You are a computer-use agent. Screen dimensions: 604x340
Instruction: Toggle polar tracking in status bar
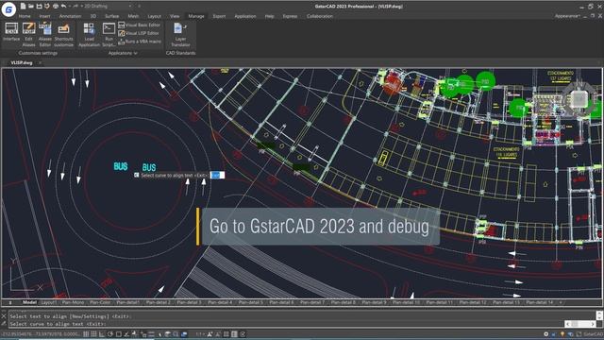[110, 334]
